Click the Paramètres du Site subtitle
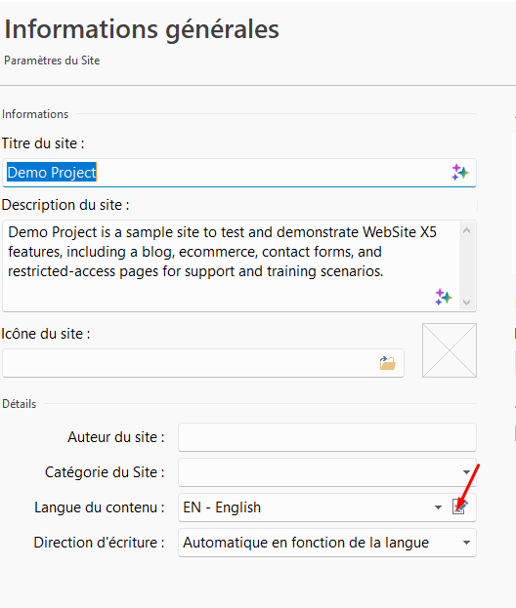The width and height of the screenshot is (516, 608). (52, 61)
